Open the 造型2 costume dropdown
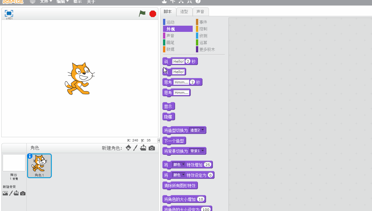Viewport: 372px width, 211px height. pyautogui.click(x=197, y=130)
